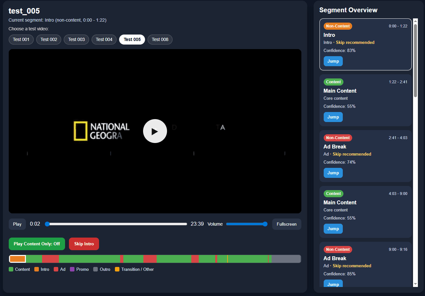The image size is (425, 296).
Task: Click the video seek slider handle at 0:02
Action: (47, 224)
